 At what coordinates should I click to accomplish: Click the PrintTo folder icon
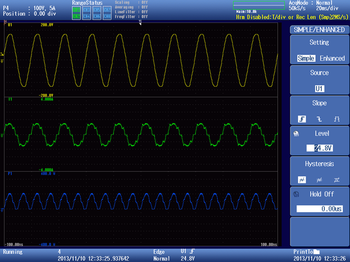(317, 252)
